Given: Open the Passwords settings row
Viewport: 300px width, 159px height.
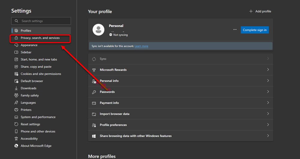Looking at the screenshot, I should (x=181, y=92).
